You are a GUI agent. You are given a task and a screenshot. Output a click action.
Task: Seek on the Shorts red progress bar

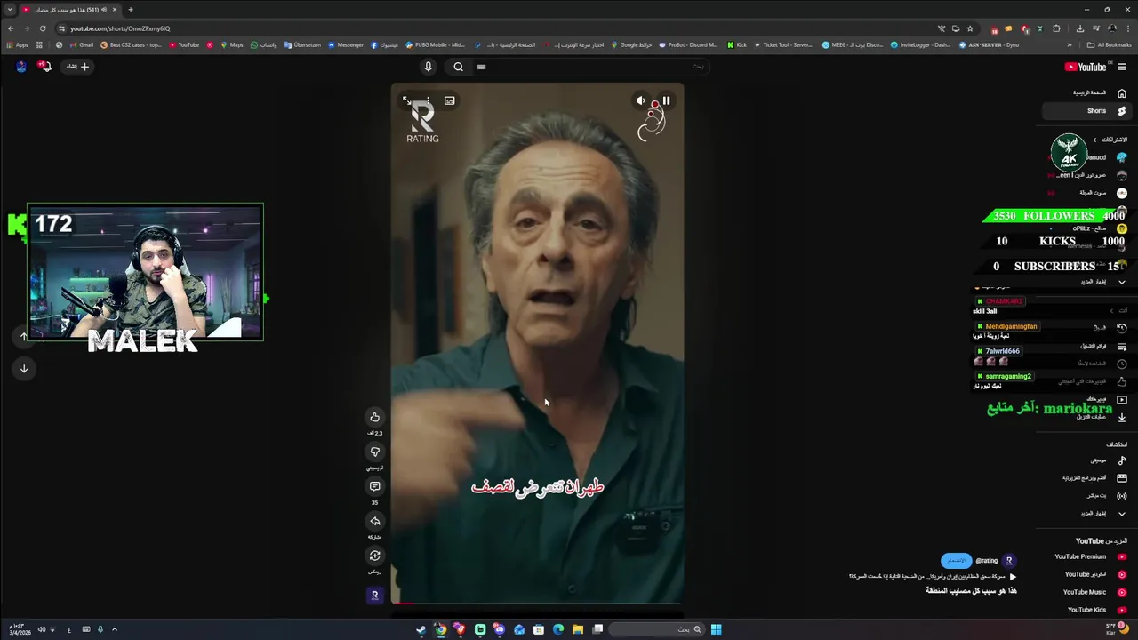pyautogui.click(x=537, y=604)
